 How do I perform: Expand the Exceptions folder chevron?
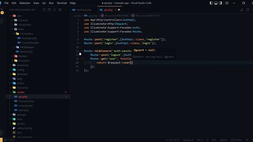12,25
